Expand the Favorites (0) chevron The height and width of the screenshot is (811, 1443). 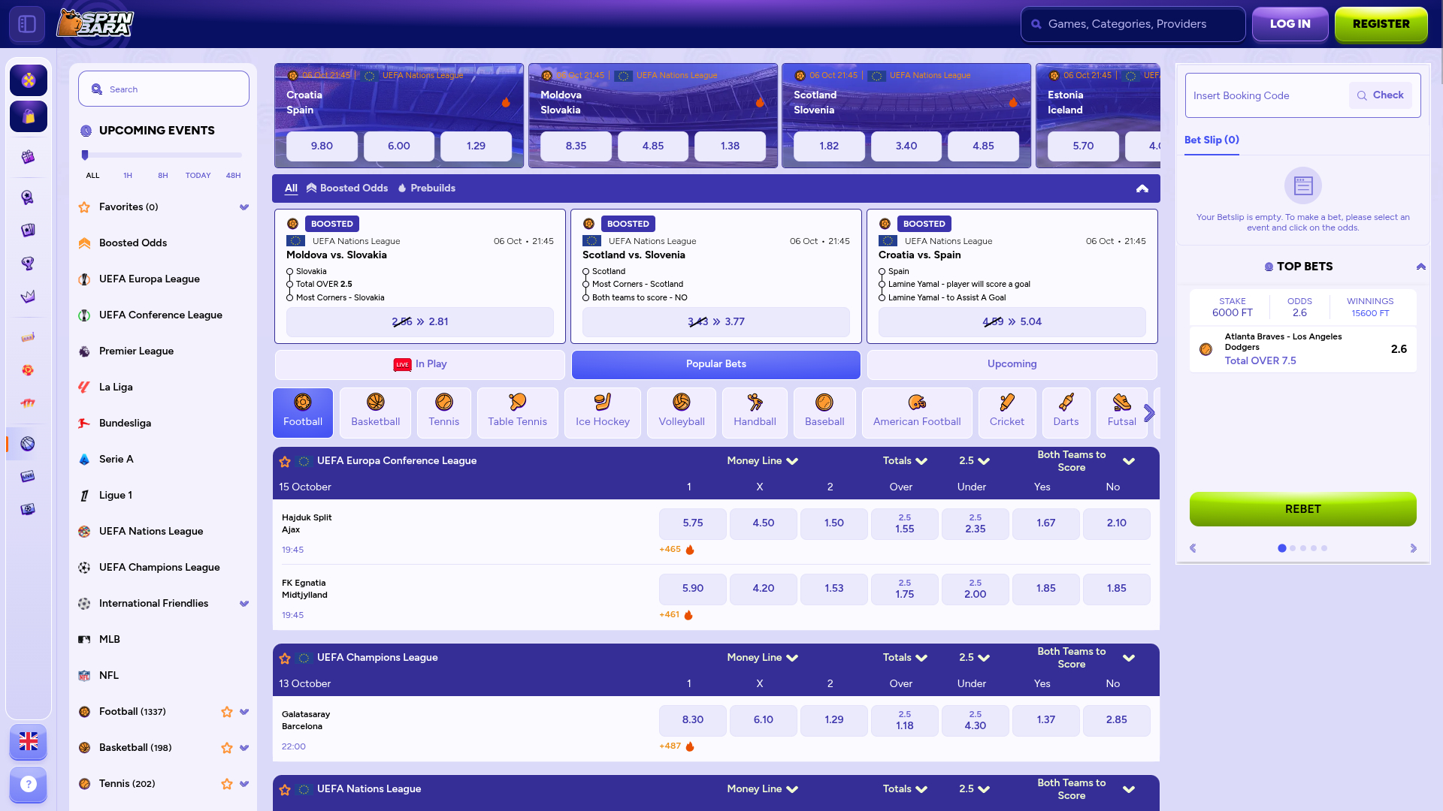(x=244, y=207)
